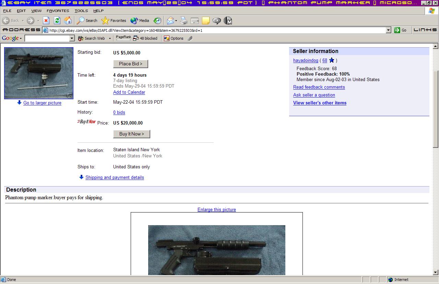
Task: Click the address bar URL field
Action: (x=217, y=30)
